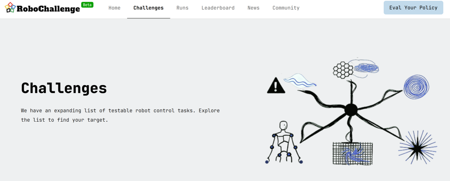Viewport: 450px width, 181px height.
Task: Click the central black hub node
Action: coord(351,110)
